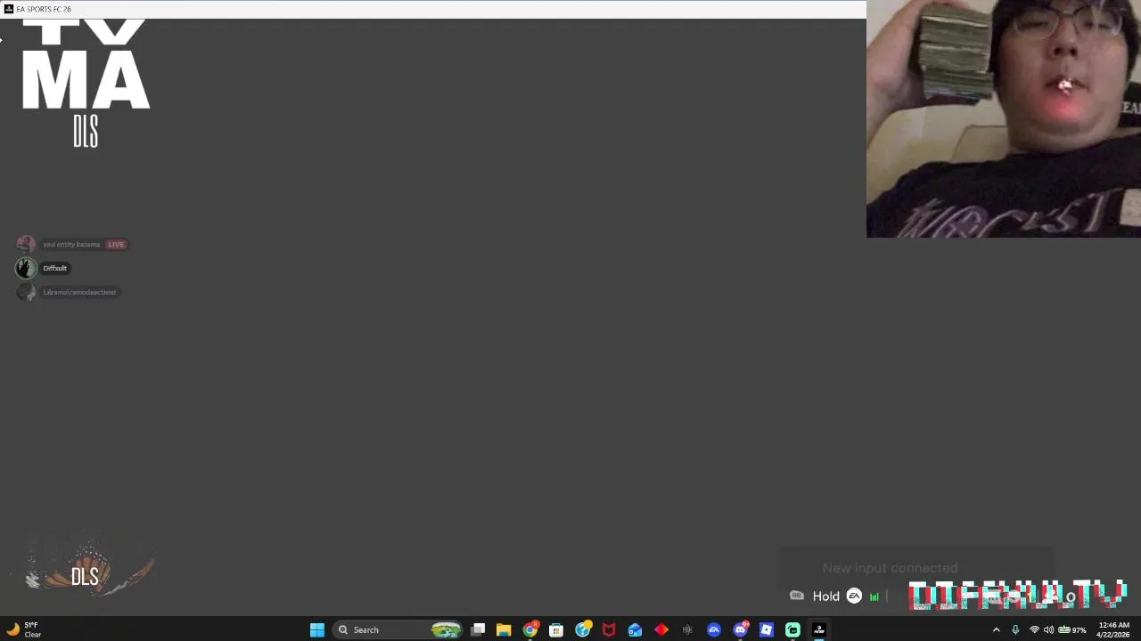
Task: Click the Diffxult avatar in voice overlay
Action: coord(26,268)
